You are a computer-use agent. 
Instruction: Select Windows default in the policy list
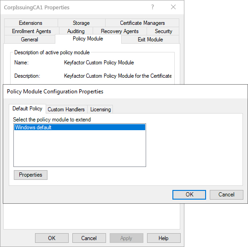click(80, 127)
